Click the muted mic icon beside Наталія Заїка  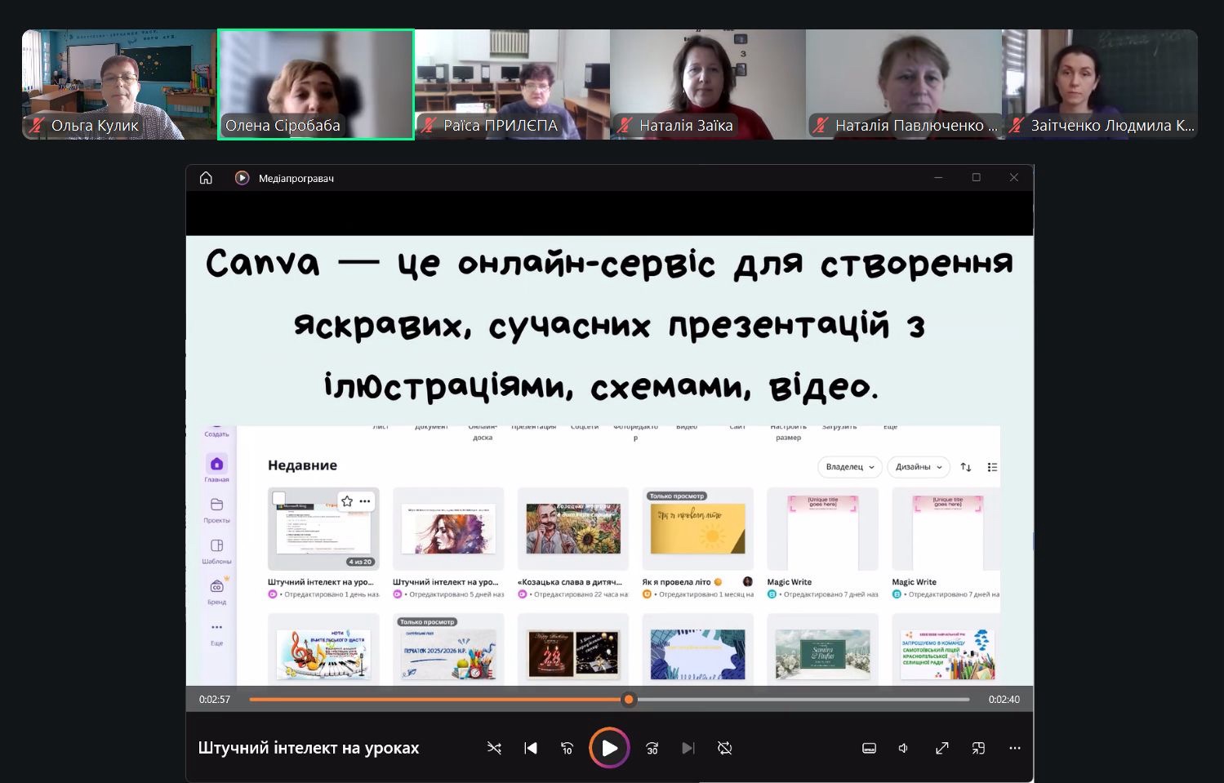(x=625, y=126)
